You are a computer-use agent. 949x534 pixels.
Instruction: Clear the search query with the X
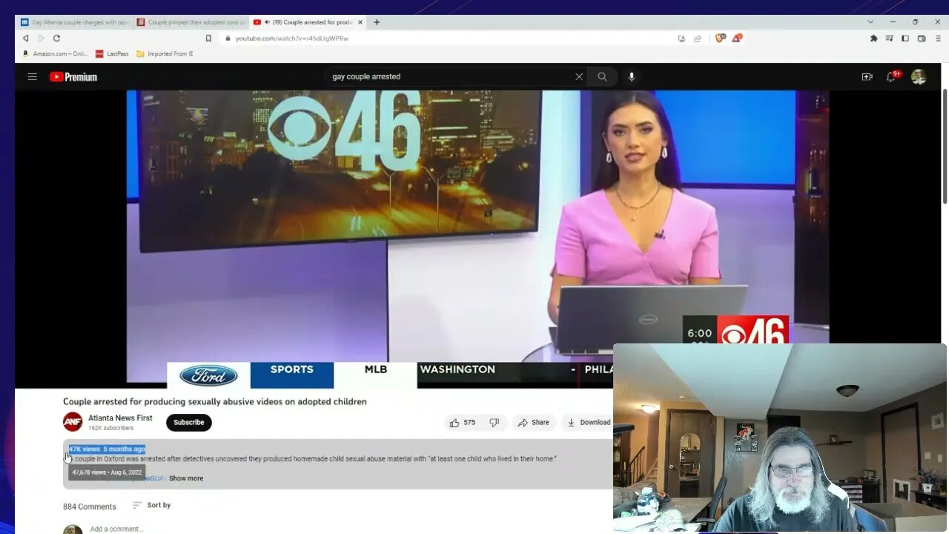(579, 76)
